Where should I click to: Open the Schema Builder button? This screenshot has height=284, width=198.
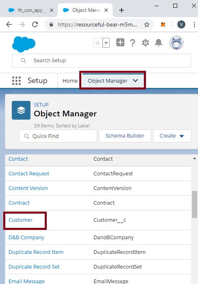[125, 136]
